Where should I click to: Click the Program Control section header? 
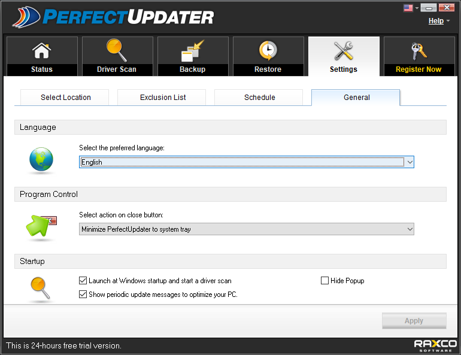tap(230, 194)
